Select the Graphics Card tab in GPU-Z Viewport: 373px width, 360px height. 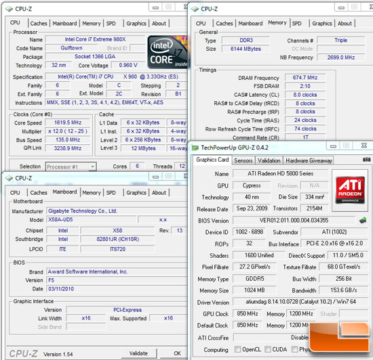click(212, 160)
